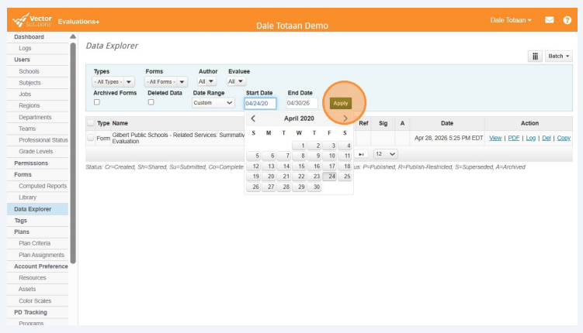Pick April 24 in the calendar
Screen dimensions: 583x333
[x=330, y=177]
